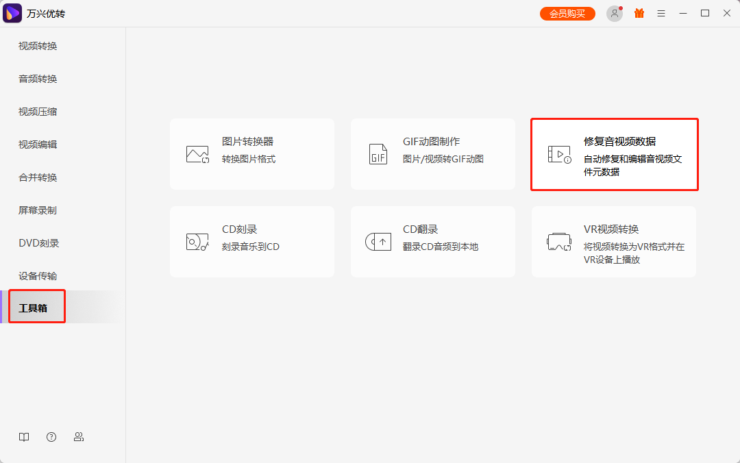Image resolution: width=740 pixels, height=463 pixels.
Task: Click the highlighted 工具箱 toolbox entry
Action: [x=36, y=306]
